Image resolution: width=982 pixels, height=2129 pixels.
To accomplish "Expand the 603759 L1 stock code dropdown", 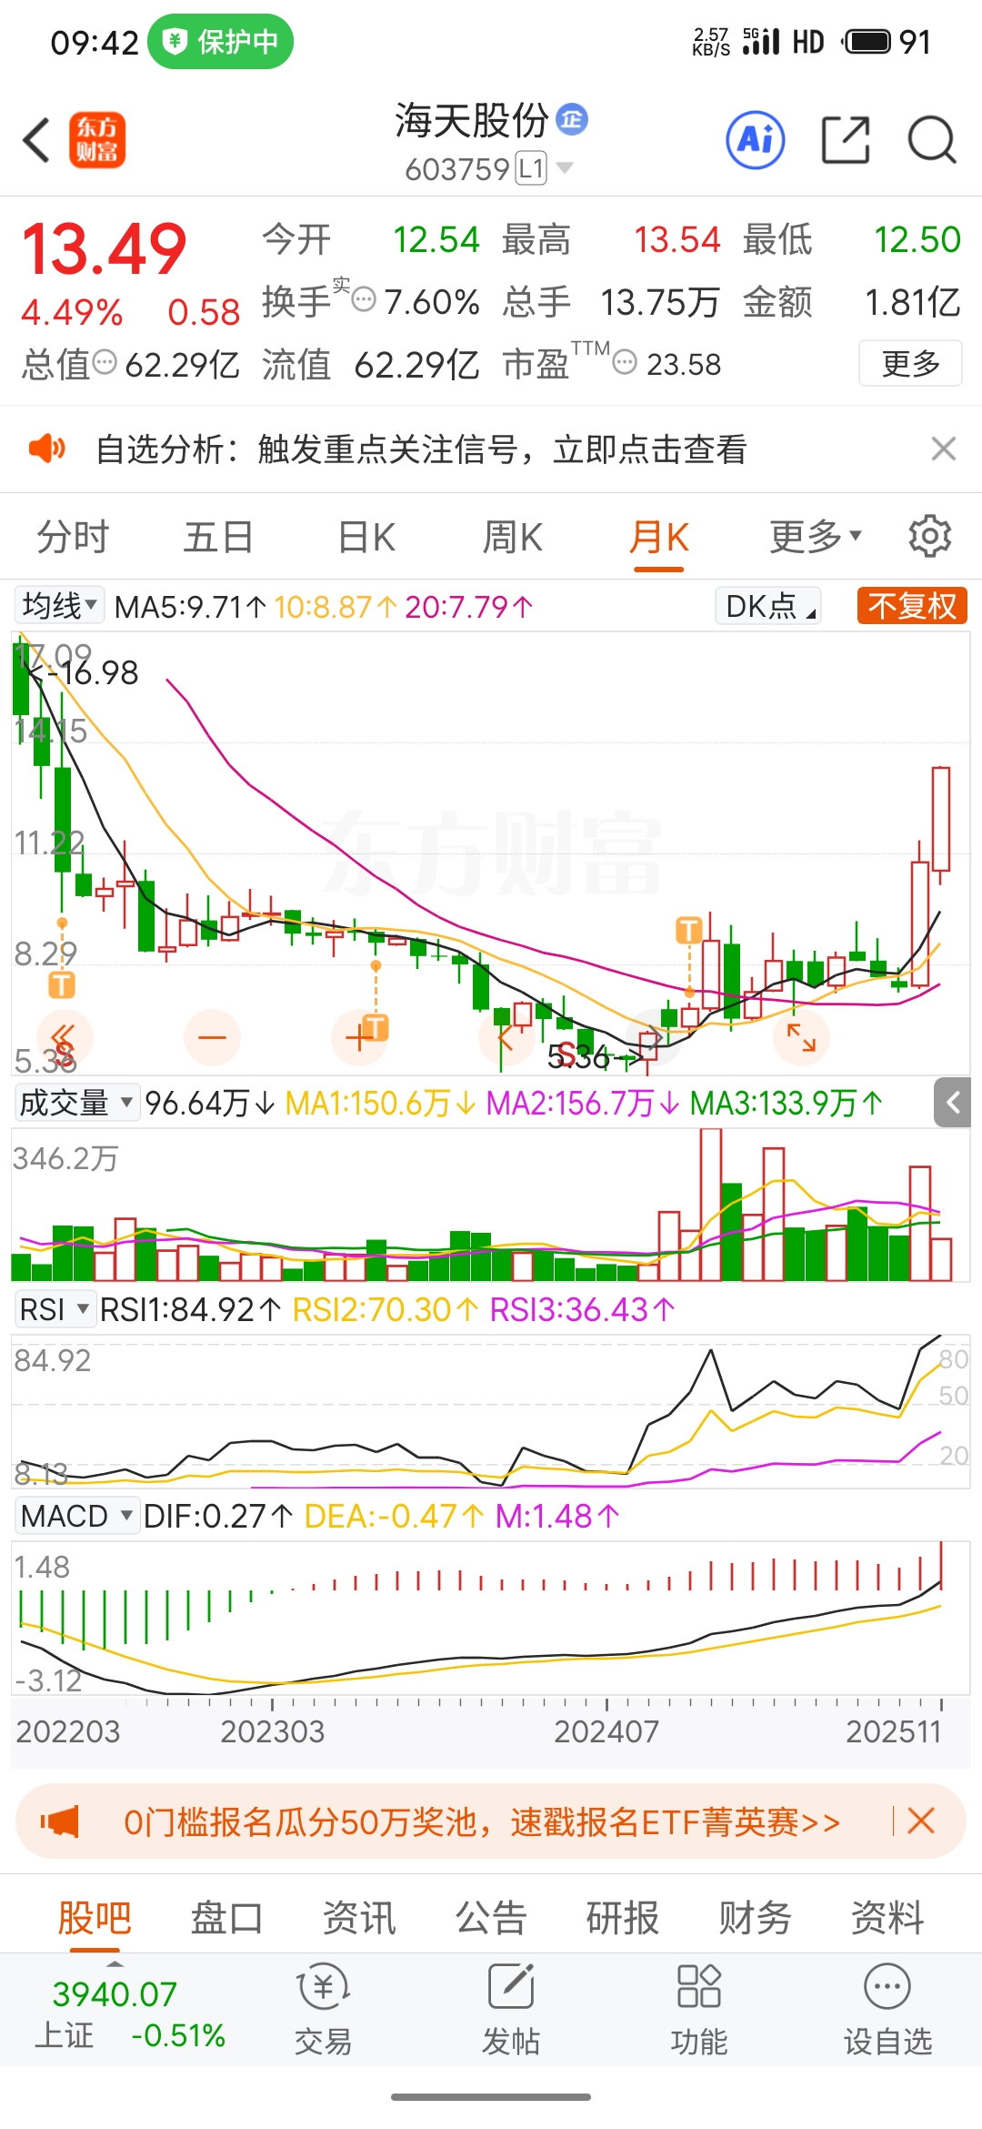I will click(489, 168).
